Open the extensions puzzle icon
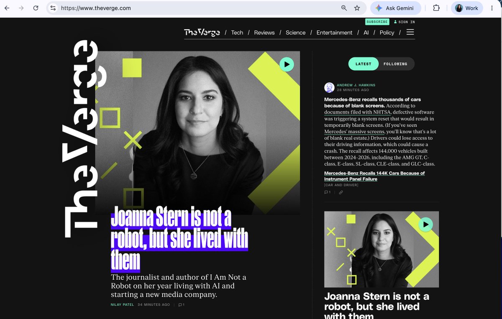This screenshot has width=502, height=319. click(x=436, y=8)
